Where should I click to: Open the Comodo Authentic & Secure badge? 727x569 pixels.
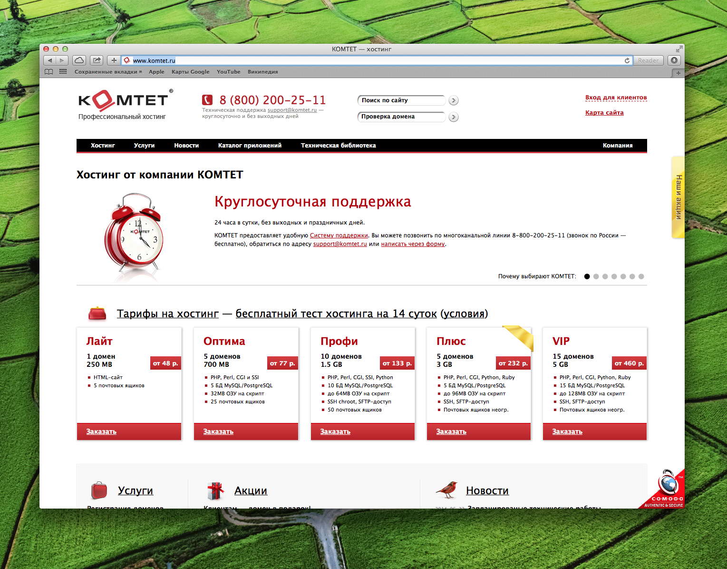(x=664, y=491)
